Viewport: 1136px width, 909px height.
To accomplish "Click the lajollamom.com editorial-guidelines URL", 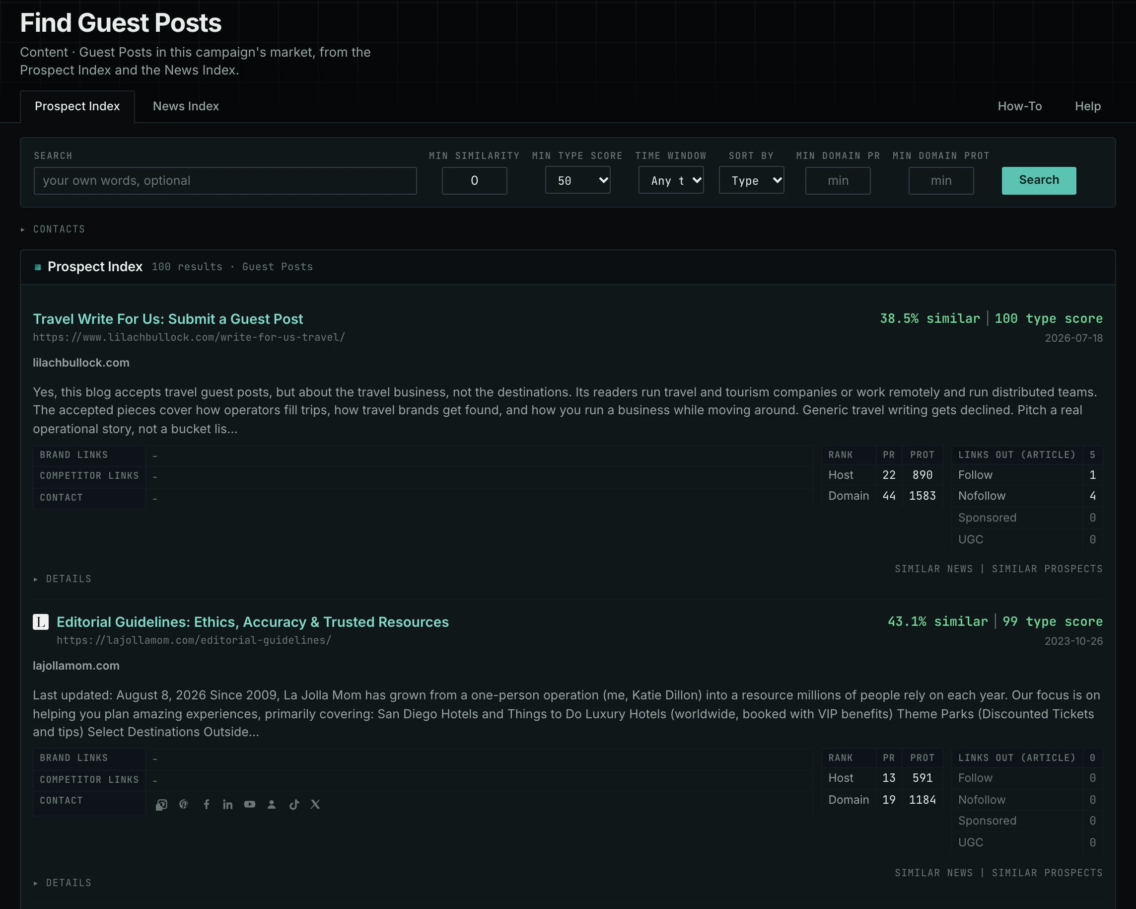I will point(194,640).
